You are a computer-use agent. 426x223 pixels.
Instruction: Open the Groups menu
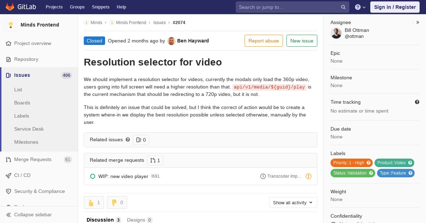[77, 7]
